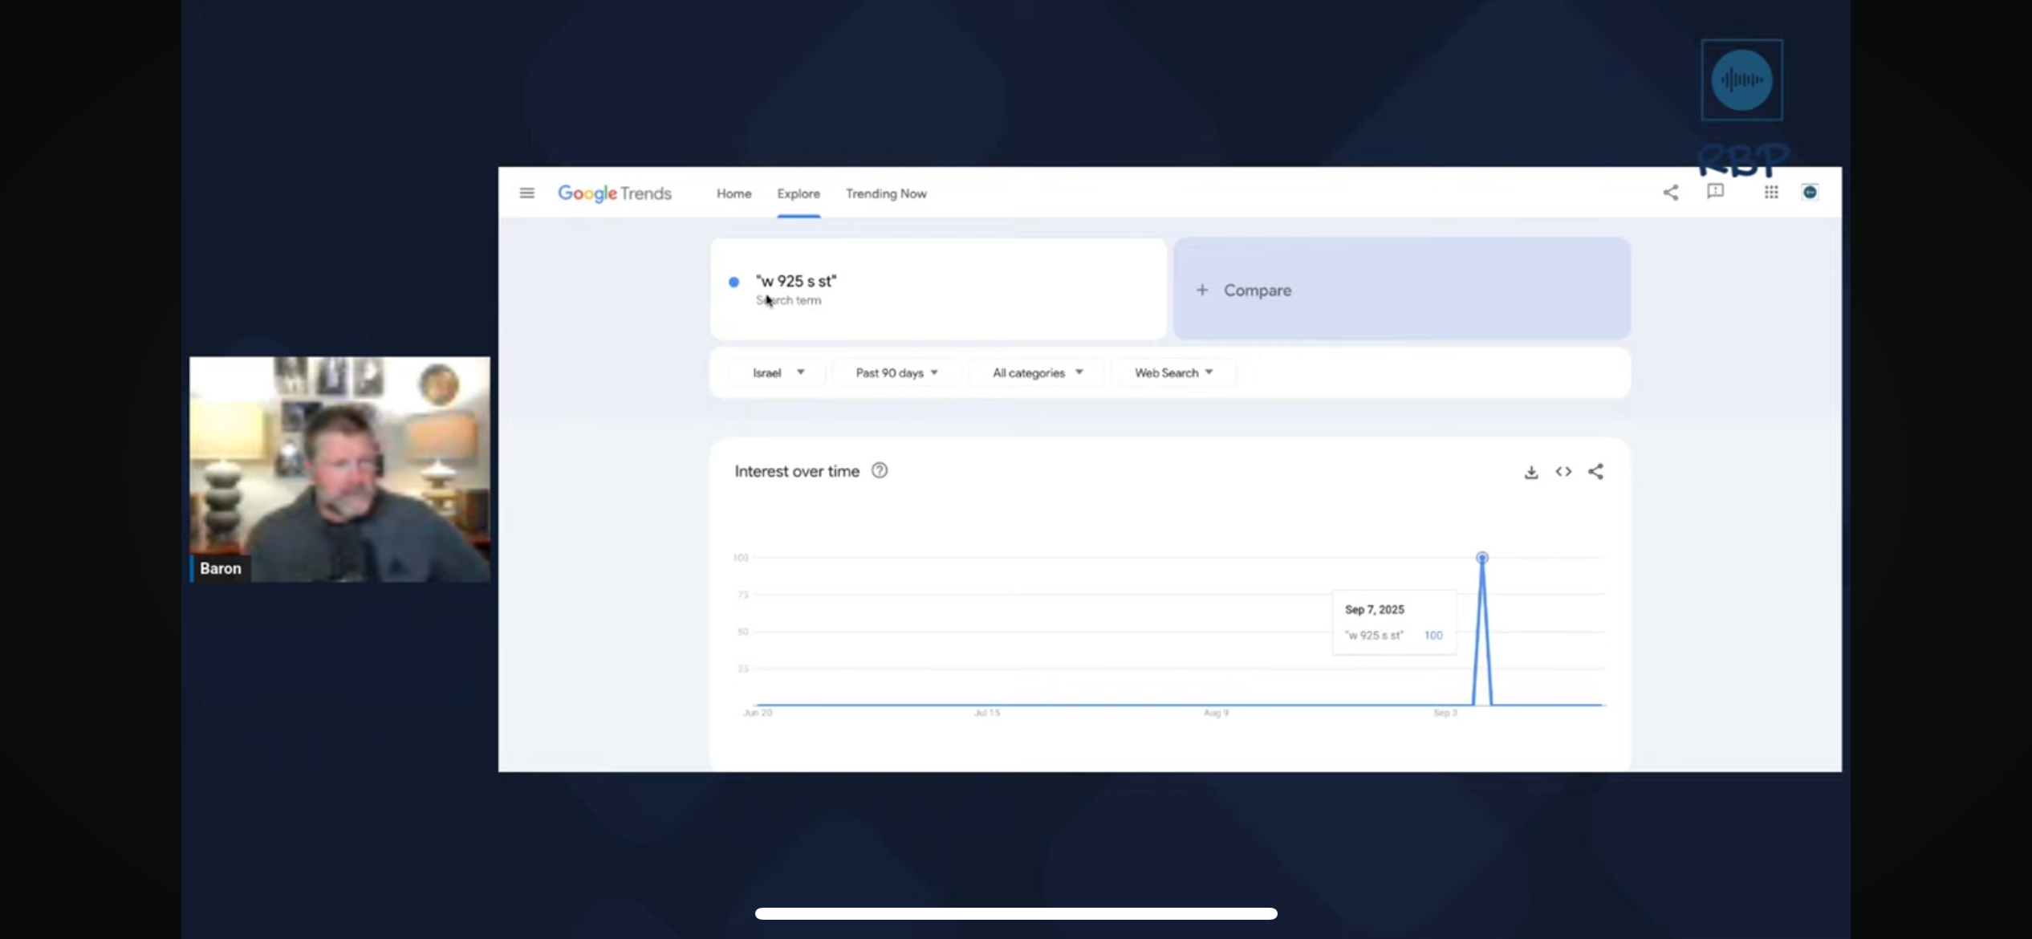Open the Israel region dropdown

pos(778,372)
